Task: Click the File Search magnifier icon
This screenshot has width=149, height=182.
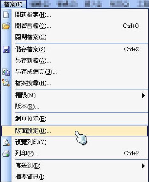Action: (x=6, y=83)
